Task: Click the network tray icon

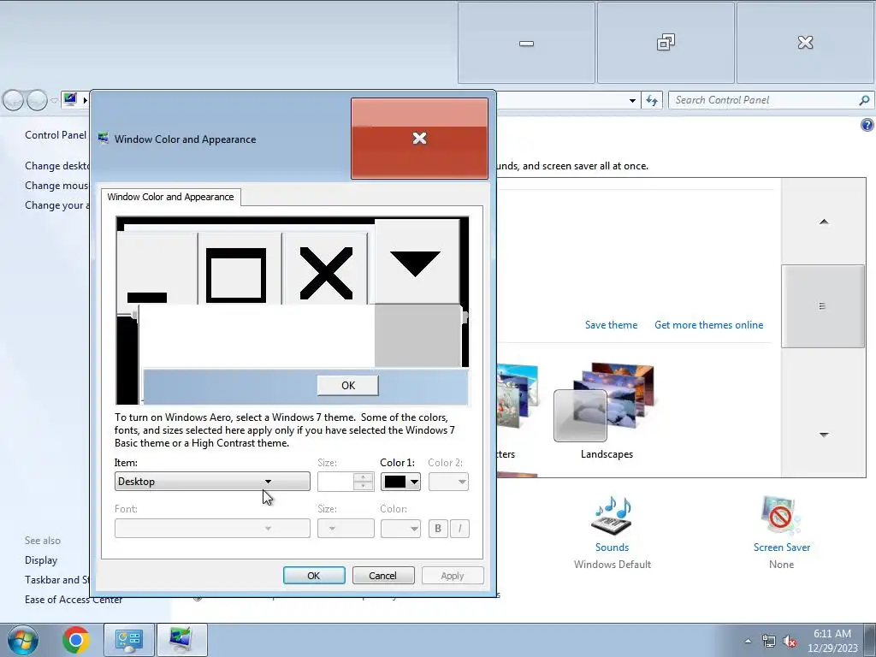Action: (x=769, y=642)
